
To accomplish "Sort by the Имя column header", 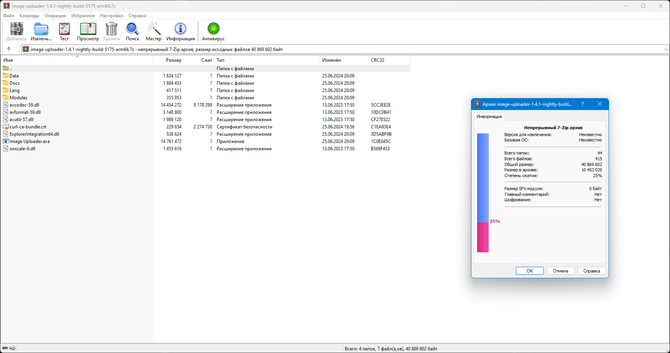I will (x=77, y=60).
